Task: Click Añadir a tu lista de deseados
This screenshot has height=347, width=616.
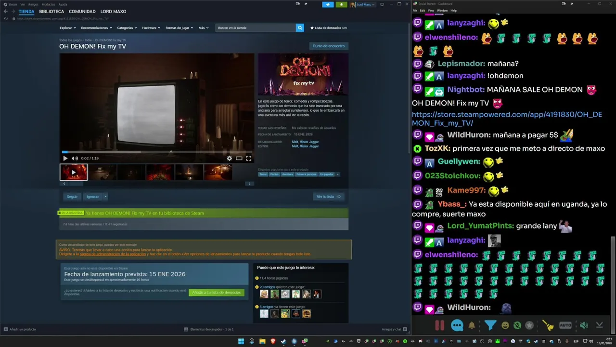Action: coord(217,293)
